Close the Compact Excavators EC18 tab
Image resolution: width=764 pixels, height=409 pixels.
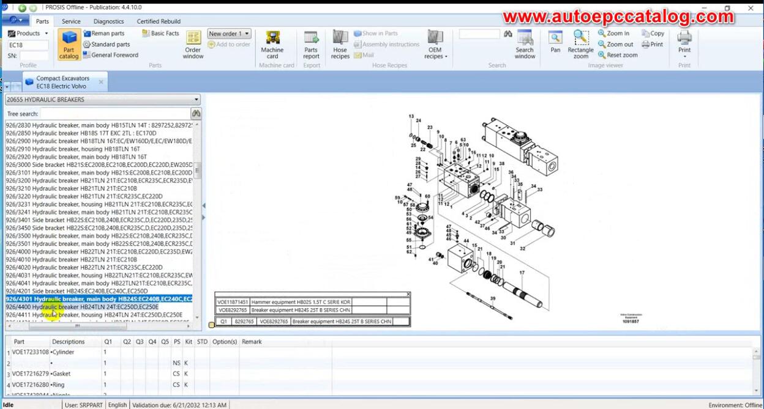pos(101,82)
